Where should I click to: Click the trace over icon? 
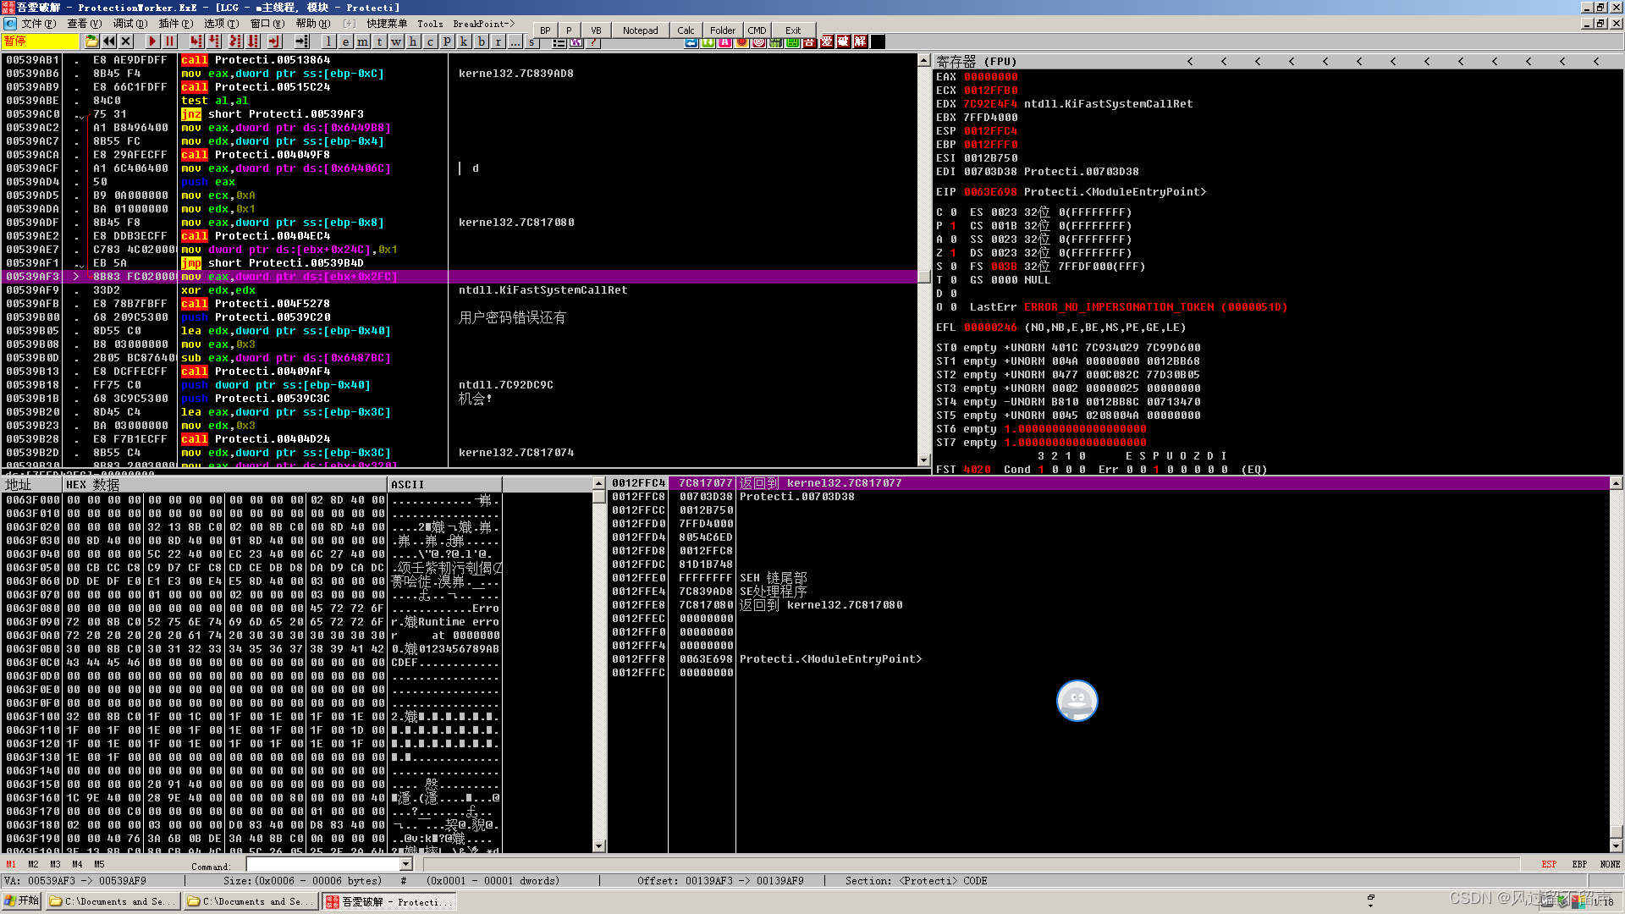[252, 41]
